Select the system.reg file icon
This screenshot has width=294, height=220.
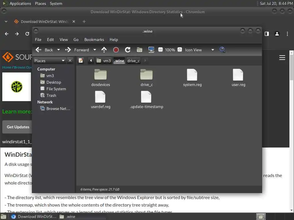coord(192,75)
